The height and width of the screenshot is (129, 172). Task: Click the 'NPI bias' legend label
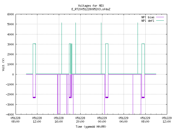coord(148,17)
